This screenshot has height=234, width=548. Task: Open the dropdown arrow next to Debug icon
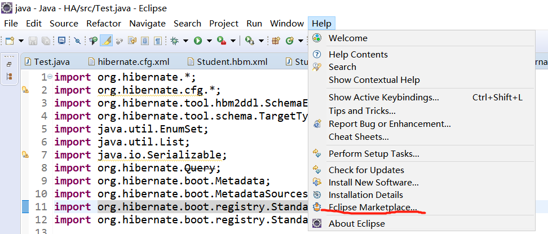(185, 41)
